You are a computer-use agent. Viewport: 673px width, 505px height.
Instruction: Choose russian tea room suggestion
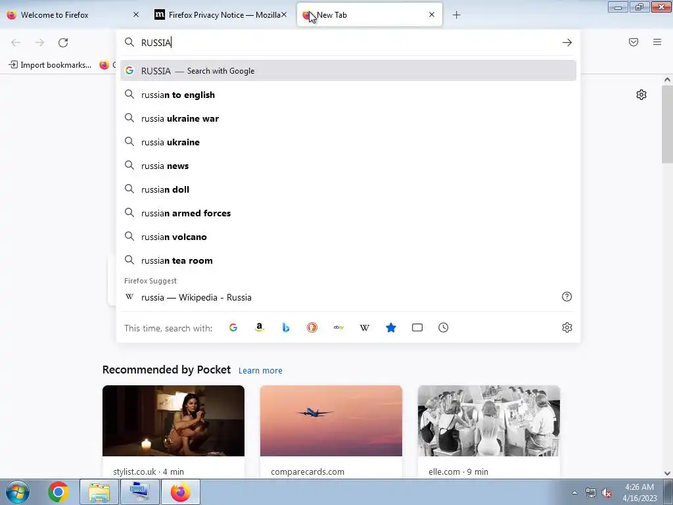click(x=348, y=260)
